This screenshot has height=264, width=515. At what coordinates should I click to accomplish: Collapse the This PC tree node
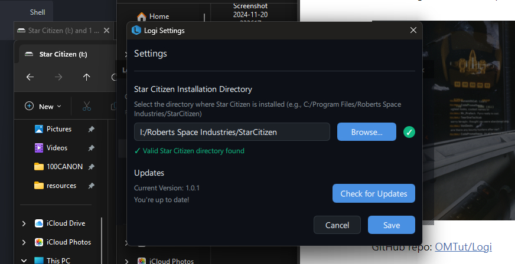(x=24, y=260)
